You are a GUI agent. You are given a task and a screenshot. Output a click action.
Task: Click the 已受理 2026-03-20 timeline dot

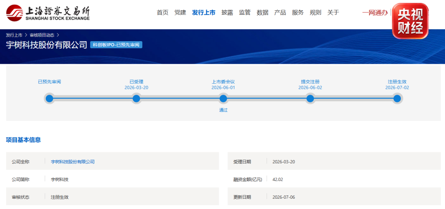pyautogui.click(x=136, y=99)
